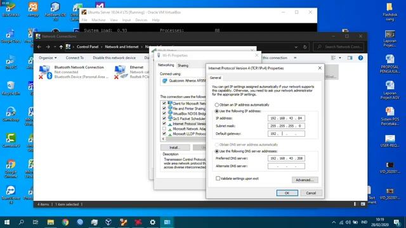Screen dimensions: 406x228
Task: Close the IPv4 Properties dialog
Action: pos(320,68)
